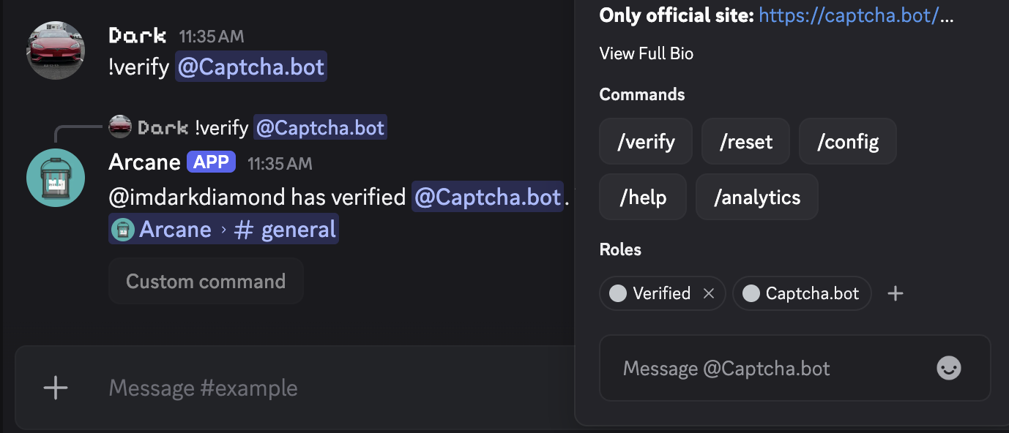The height and width of the screenshot is (433, 1009).
Task: Click the @Captcha.bot mention in Dark's message
Action: [250, 67]
